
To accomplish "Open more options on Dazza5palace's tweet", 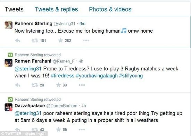I will [x=82, y=129].
